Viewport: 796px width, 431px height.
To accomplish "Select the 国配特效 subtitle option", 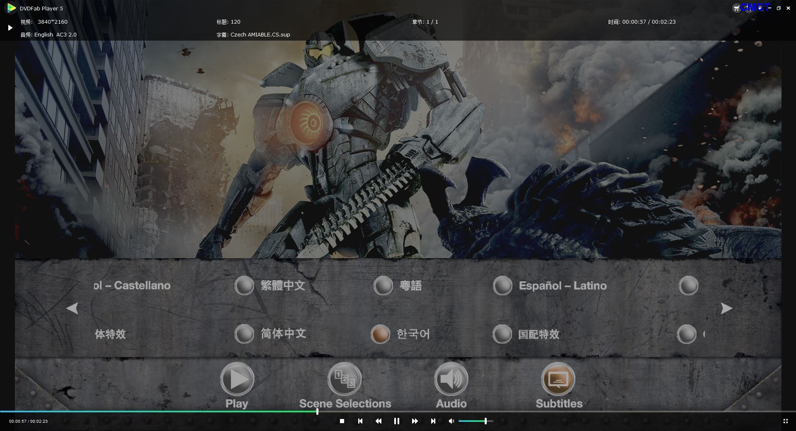I will [526, 334].
